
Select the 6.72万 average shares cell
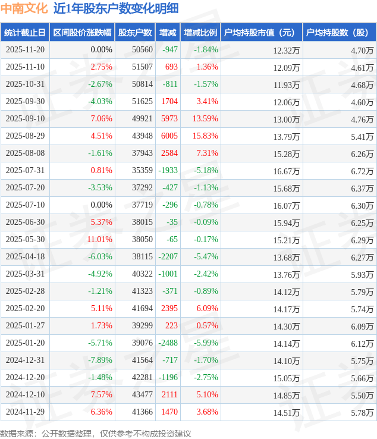pos(362,171)
